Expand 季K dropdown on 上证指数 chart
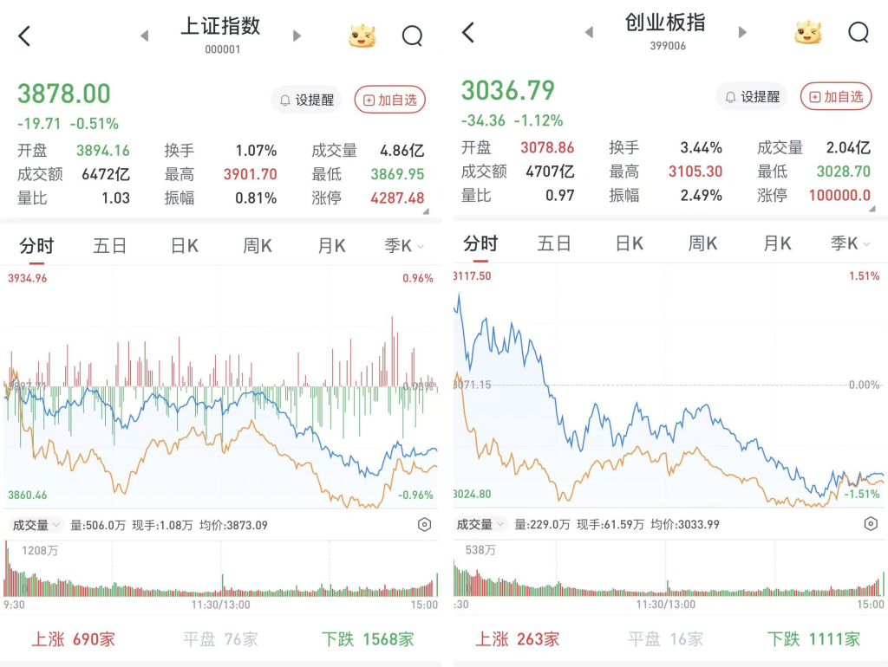Screen dimensions: 888x667 [x=404, y=246]
